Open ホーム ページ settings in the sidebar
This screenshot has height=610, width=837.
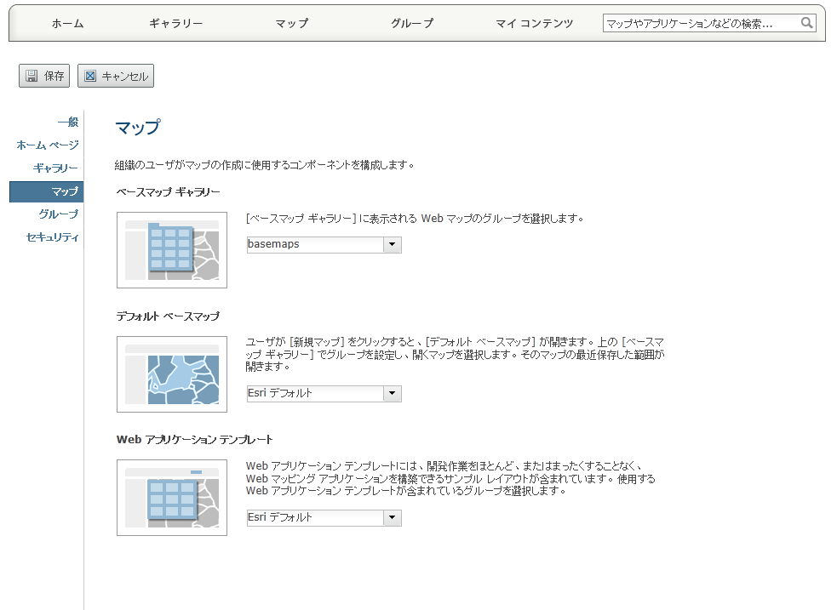(x=48, y=145)
